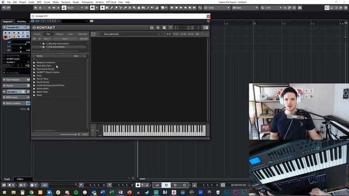Viewport: 349px width, 196px height.
Task: Open Kontakt options gear icon
Action: click(x=158, y=28)
